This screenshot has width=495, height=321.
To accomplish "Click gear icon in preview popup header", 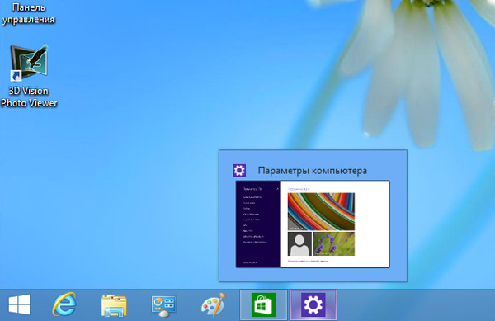I will pos(239,171).
